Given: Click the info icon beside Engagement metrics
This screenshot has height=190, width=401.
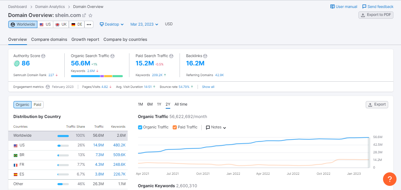Looking at the screenshot, I should pyautogui.click(x=48, y=87).
